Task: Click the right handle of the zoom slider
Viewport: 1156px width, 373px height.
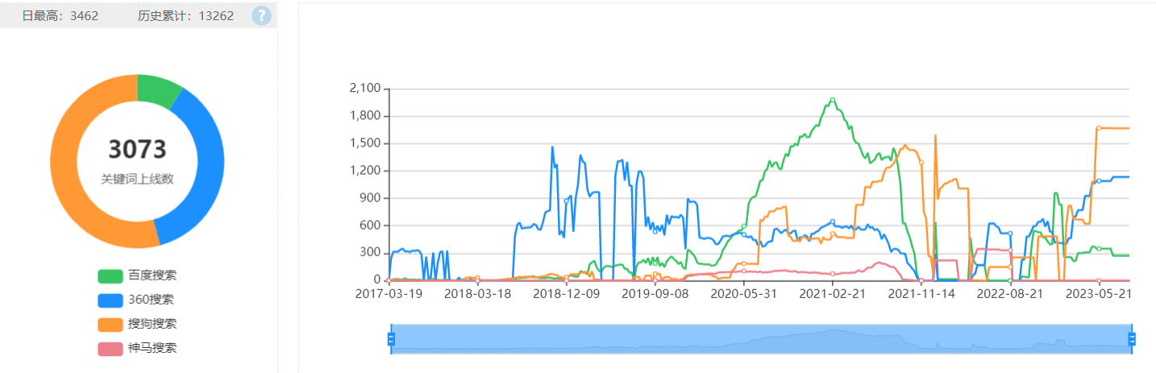Action: (1132, 339)
